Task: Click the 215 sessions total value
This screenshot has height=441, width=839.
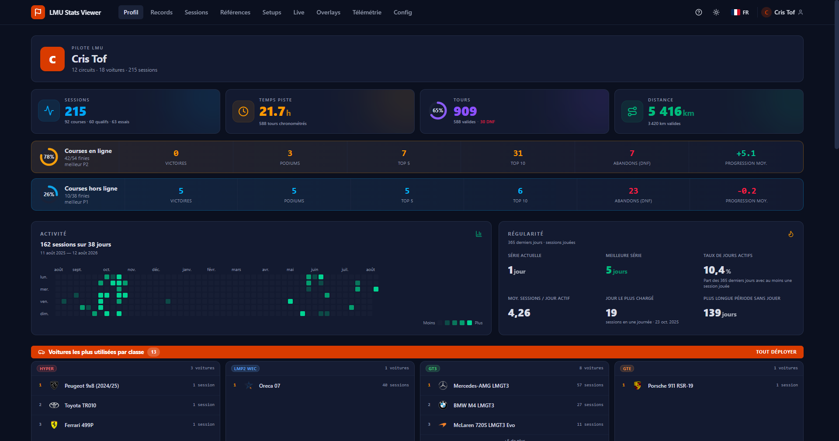Action: click(76, 111)
